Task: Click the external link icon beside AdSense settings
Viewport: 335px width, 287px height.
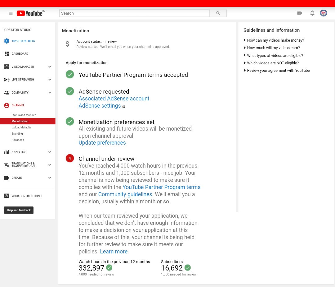Action: point(123,106)
